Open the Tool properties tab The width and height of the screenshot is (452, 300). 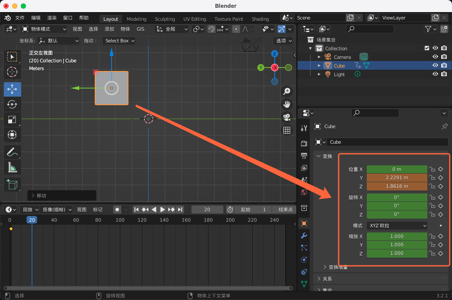click(x=304, y=128)
